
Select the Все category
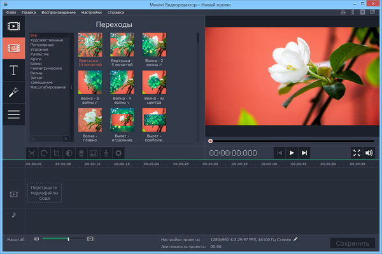34,36
